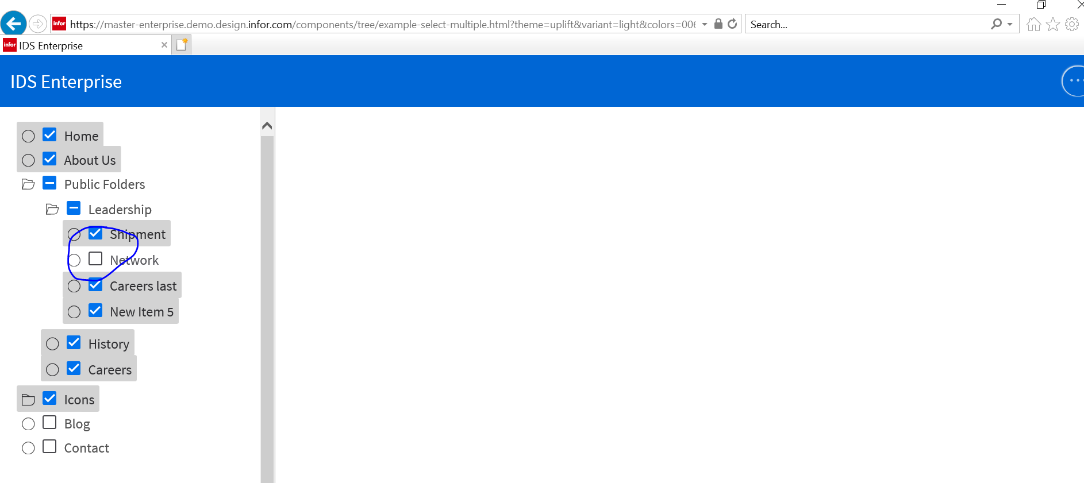Open the Favorites star icon

1053,24
